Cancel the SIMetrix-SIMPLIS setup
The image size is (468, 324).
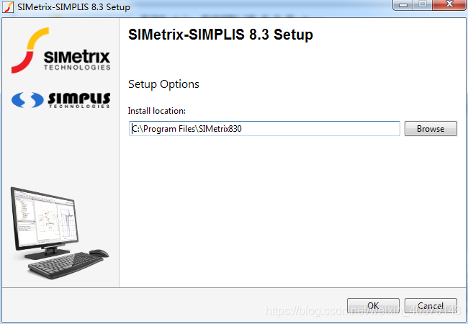pos(431,305)
